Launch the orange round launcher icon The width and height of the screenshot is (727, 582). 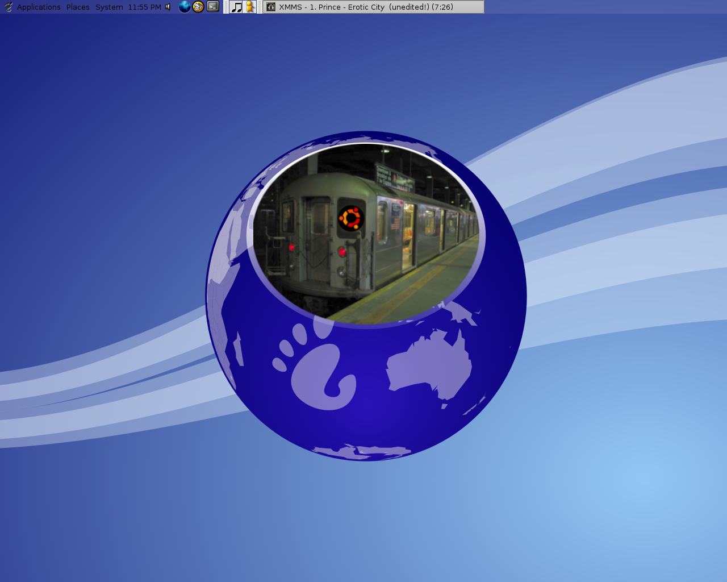(198, 7)
